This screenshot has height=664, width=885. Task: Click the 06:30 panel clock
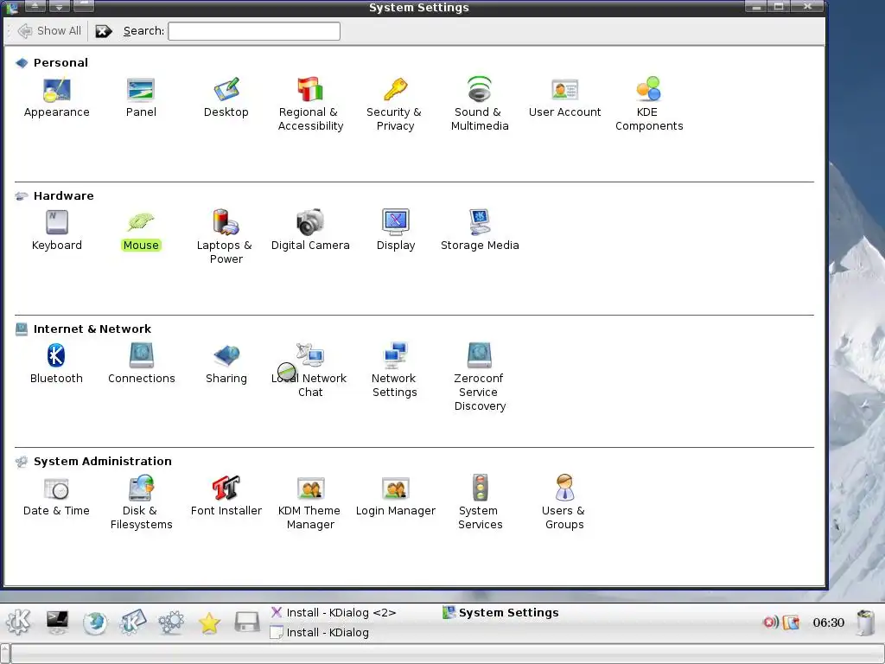point(828,622)
